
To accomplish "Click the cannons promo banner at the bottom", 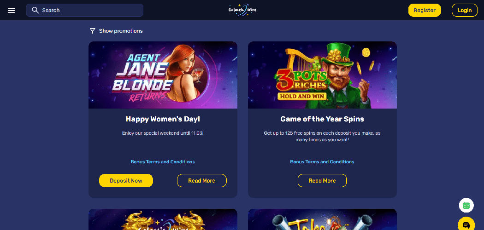I will pos(322,219).
